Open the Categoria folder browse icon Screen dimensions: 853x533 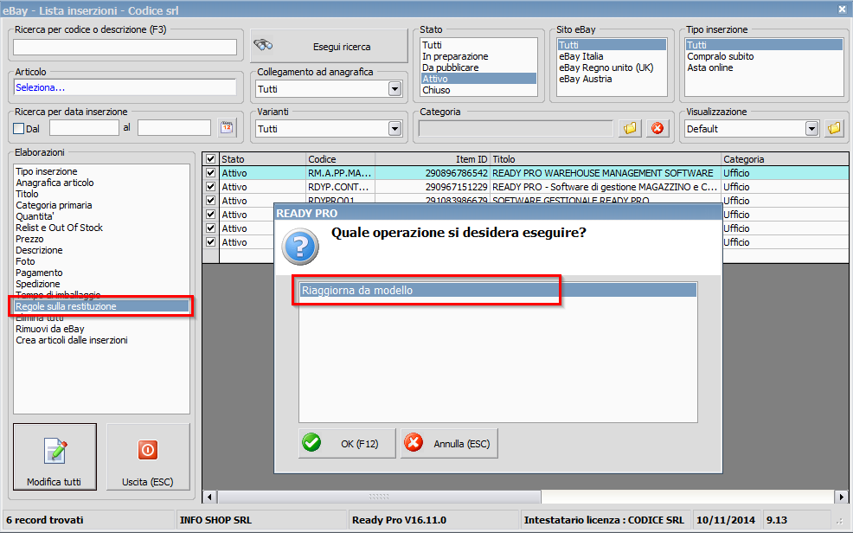[630, 128]
